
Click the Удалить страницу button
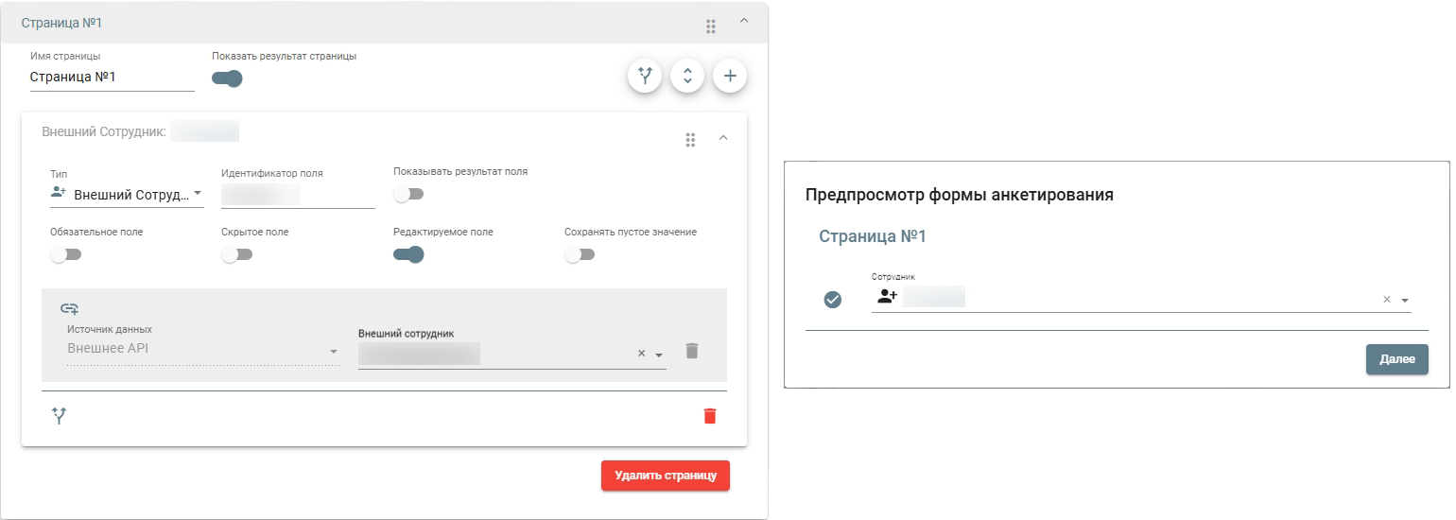pyautogui.click(x=665, y=475)
